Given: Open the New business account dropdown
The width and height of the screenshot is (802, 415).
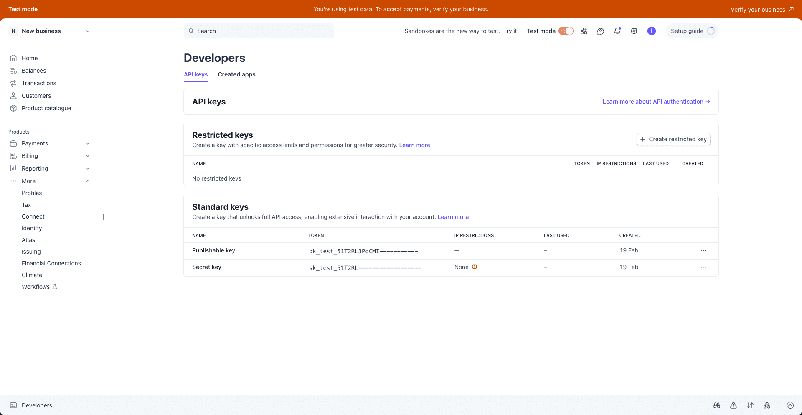Looking at the screenshot, I should [50, 31].
